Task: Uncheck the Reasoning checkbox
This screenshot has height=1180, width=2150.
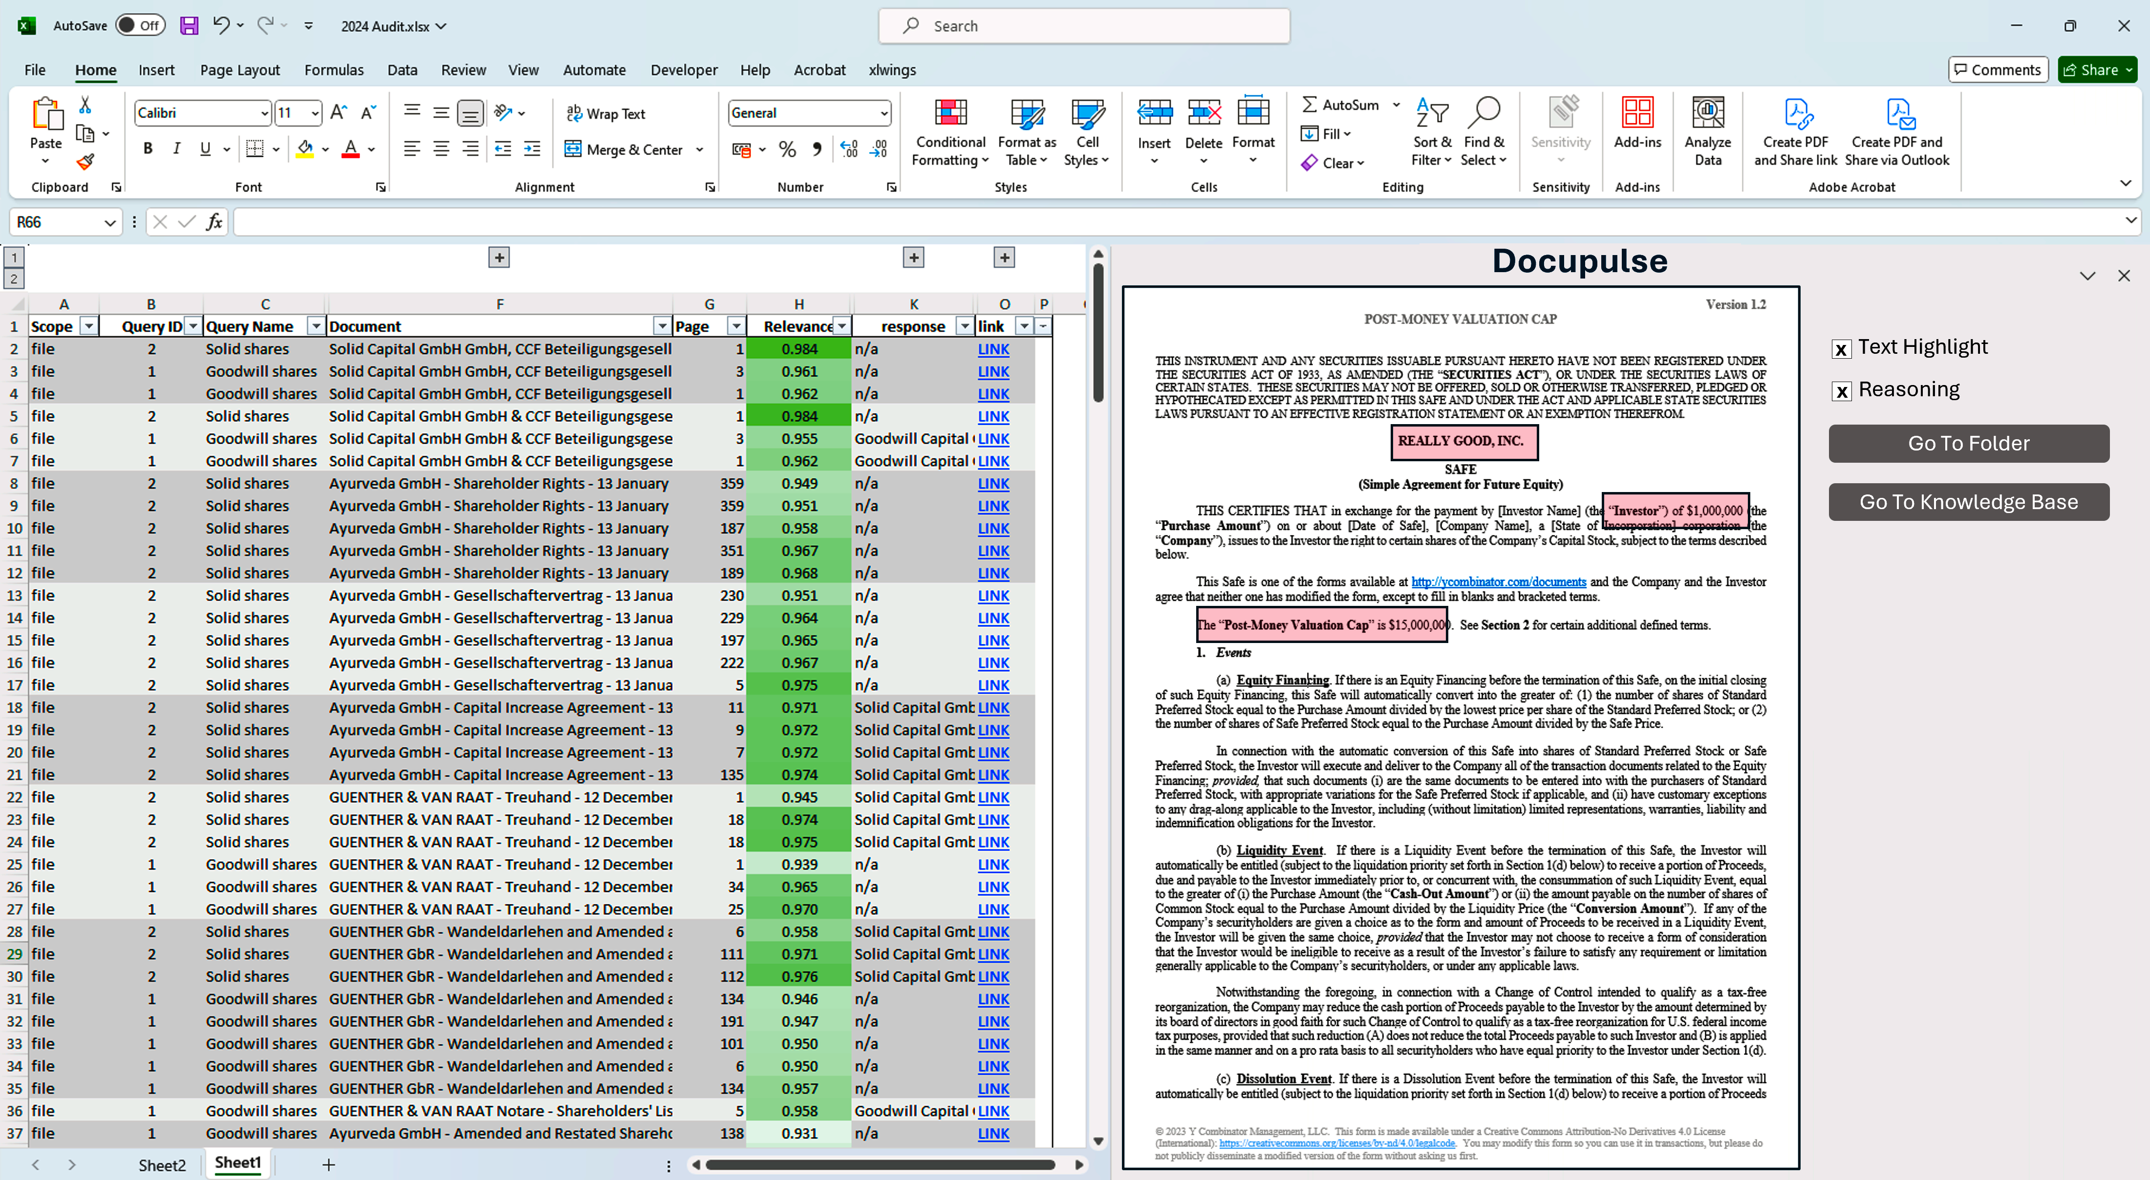Action: click(1841, 391)
